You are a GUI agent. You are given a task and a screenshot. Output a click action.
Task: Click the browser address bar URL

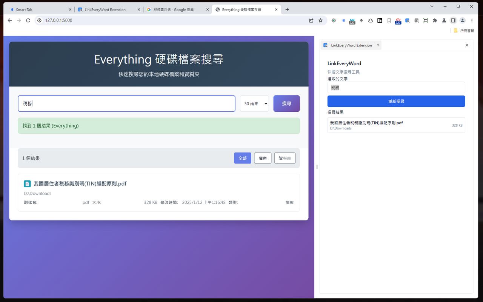[59, 20]
